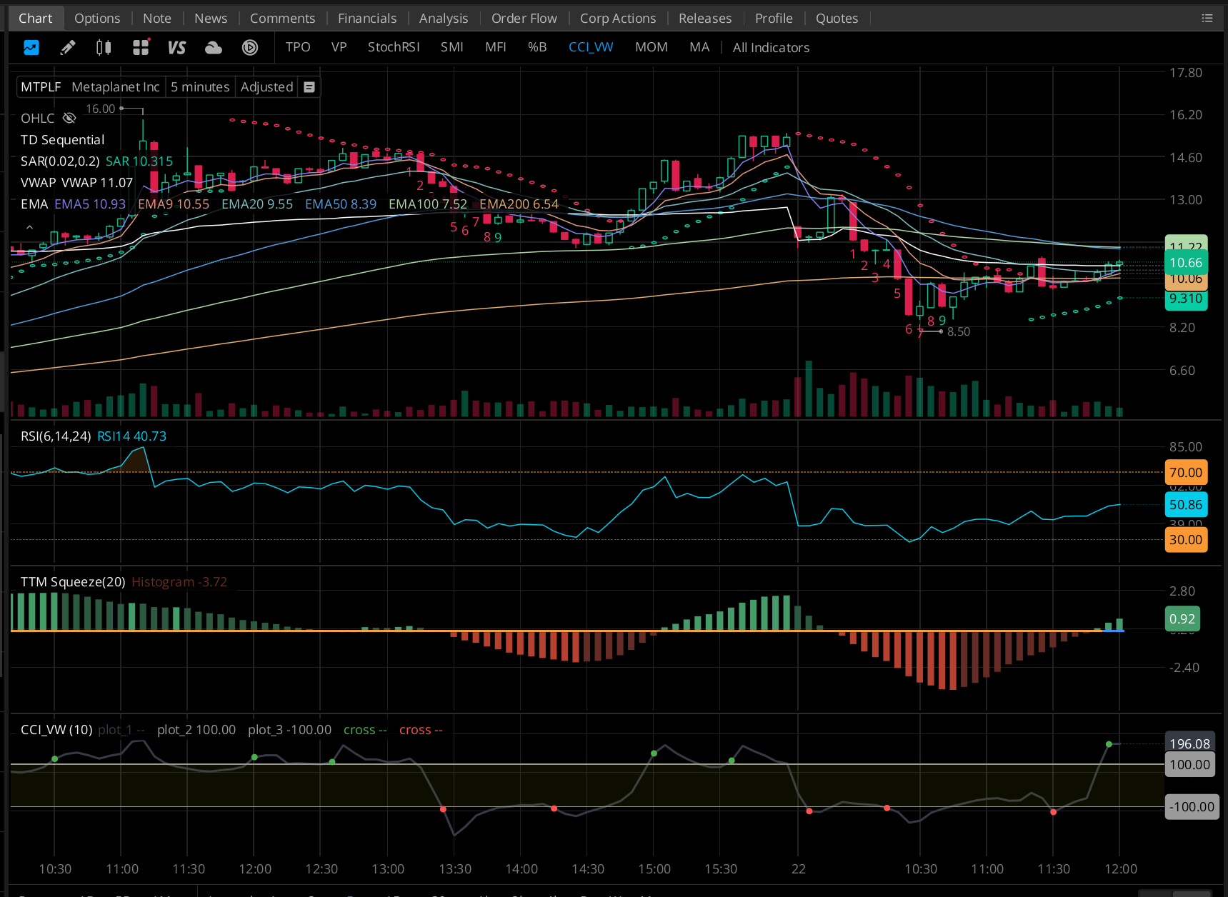Click the EMA5 10.93 value
Screen dimensions: 1228x897
coord(90,204)
